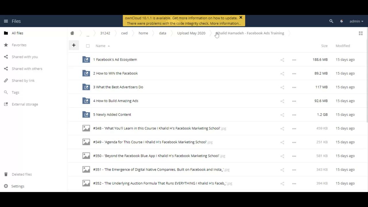The width and height of the screenshot is (368, 207).
Task: Tick the select all files checkbox
Action: (x=88, y=46)
